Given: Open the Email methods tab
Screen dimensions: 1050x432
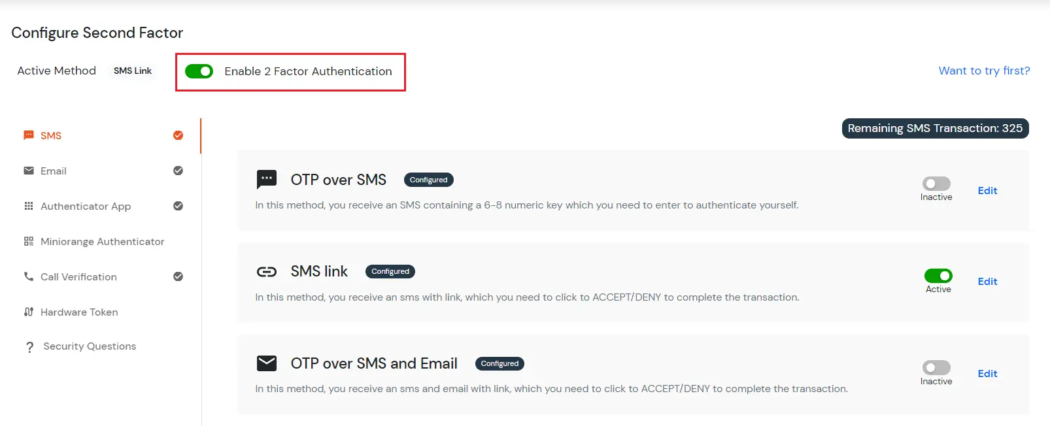Looking at the screenshot, I should 54,171.
